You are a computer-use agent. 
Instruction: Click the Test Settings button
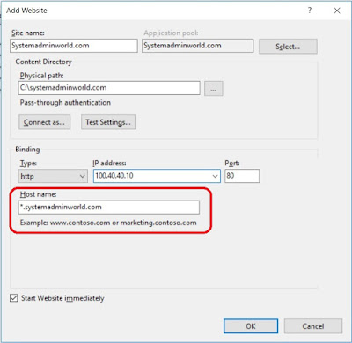[x=108, y=122]
